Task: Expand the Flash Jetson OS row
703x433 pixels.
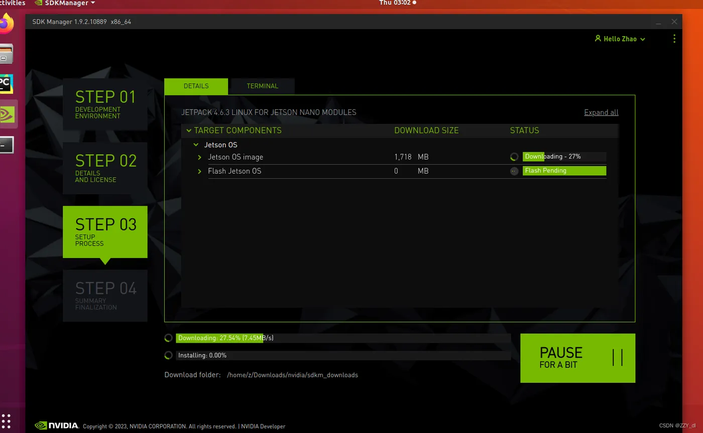Action: (x=199, y=171)
